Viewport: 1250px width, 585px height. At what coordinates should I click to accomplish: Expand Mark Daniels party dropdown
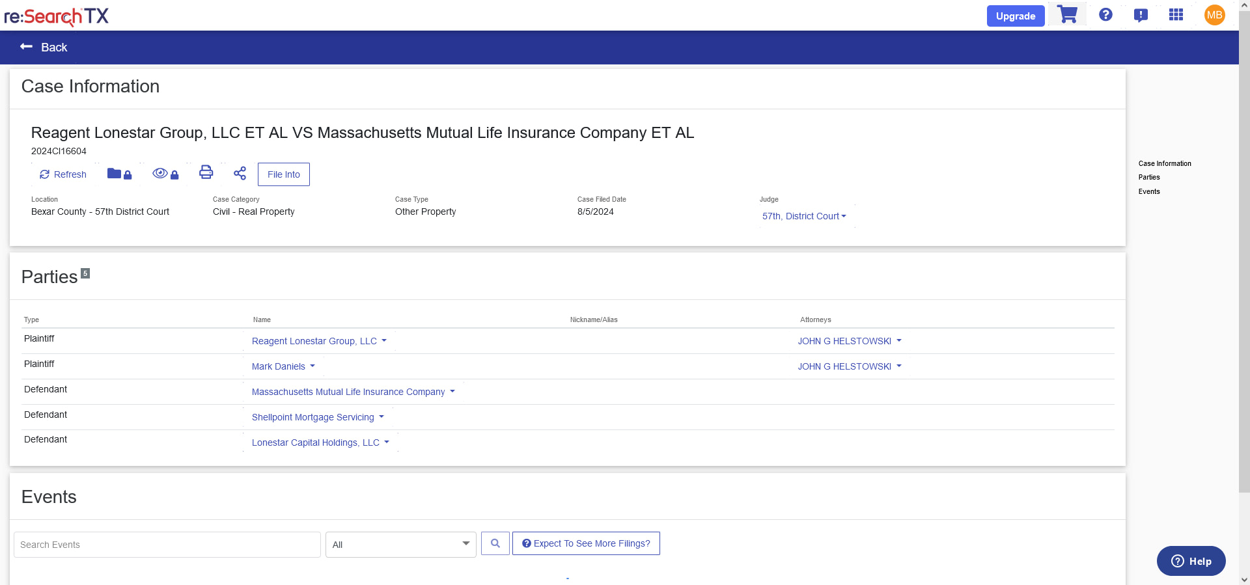[x=283, y=366]
